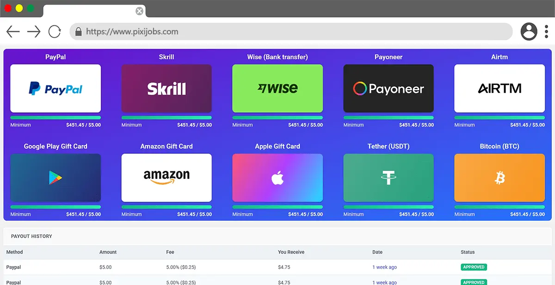The image size is (555, 285).
Task: Click the Skrill heading above its card
Action: tap(166, 57)
